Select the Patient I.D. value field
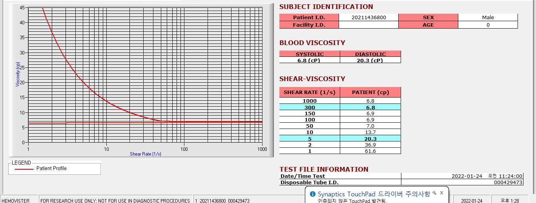 coord(368,18)
